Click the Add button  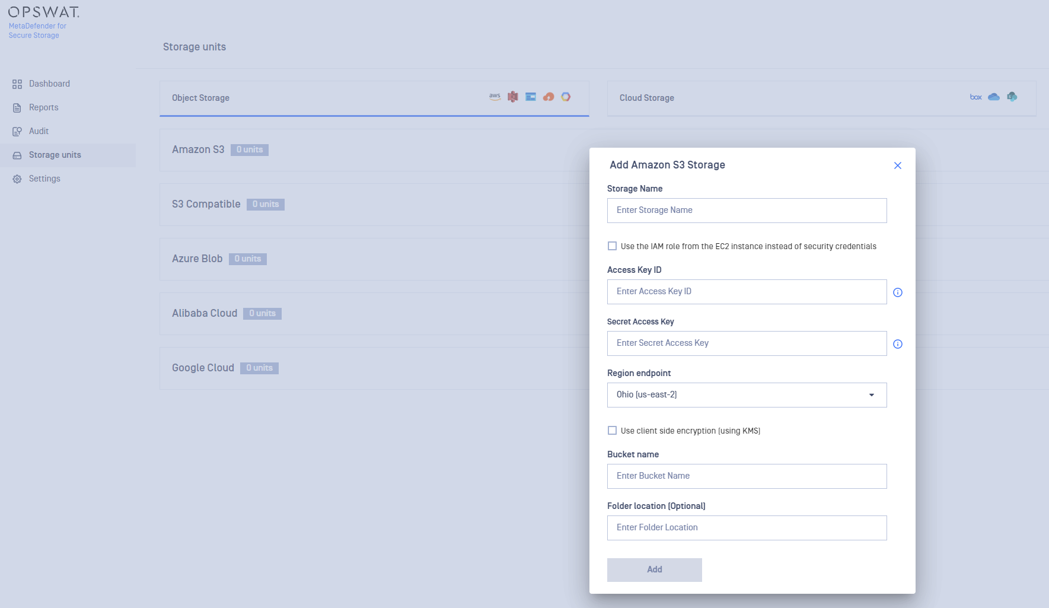(655, 570)
